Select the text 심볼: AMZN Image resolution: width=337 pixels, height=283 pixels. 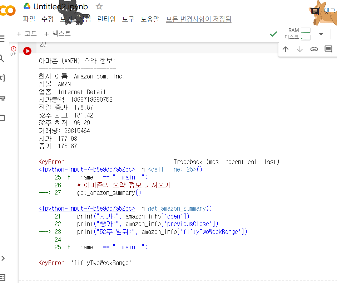point(55,84)
